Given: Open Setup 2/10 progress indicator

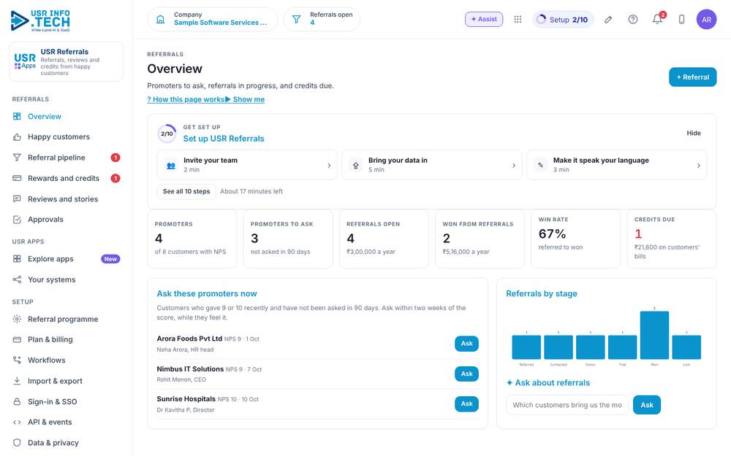Looking at the screenshot, I should click(x=563, y=20).
